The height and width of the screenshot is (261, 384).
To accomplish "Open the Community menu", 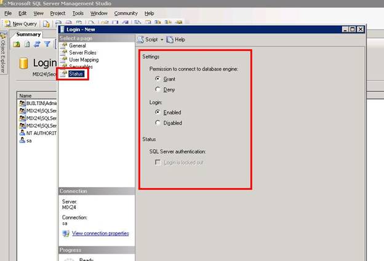I will pyautogui.click(x=126, y=13).
